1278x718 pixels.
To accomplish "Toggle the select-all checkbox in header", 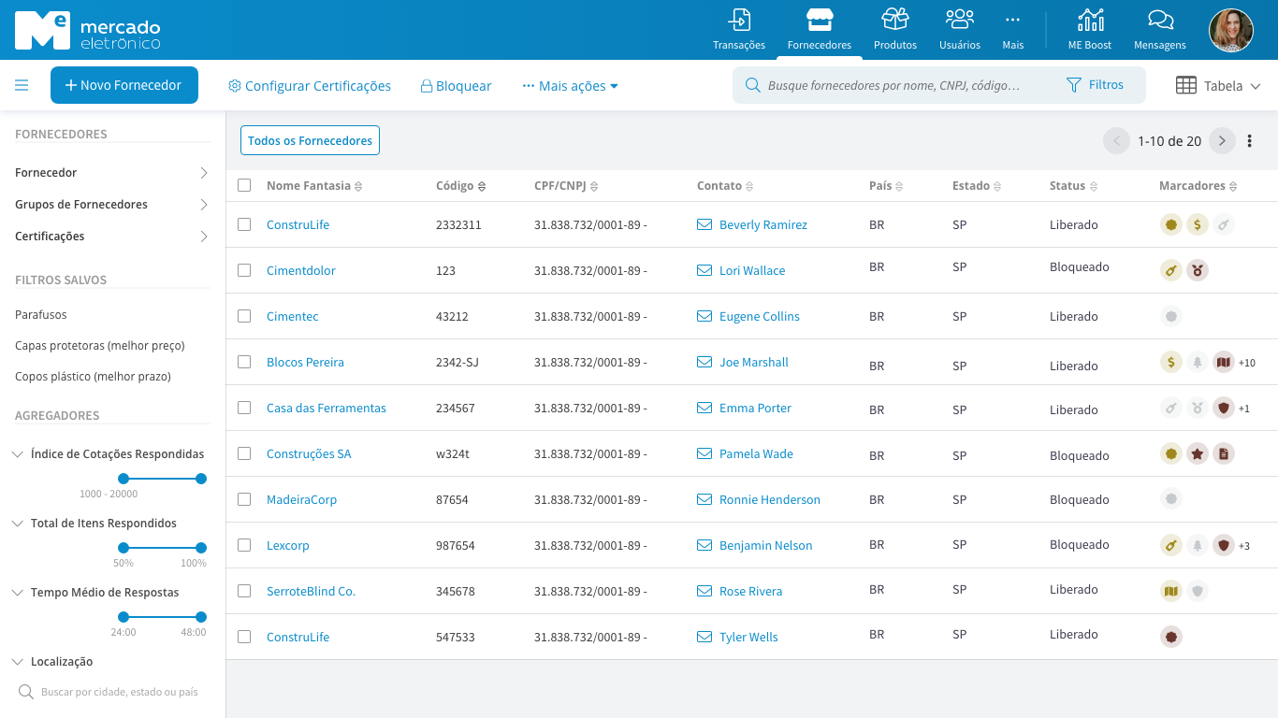I will (244, 185).
